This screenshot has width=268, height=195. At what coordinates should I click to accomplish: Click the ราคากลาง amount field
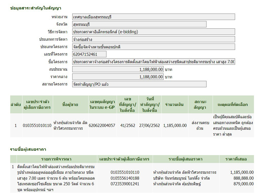click(118, 77)
